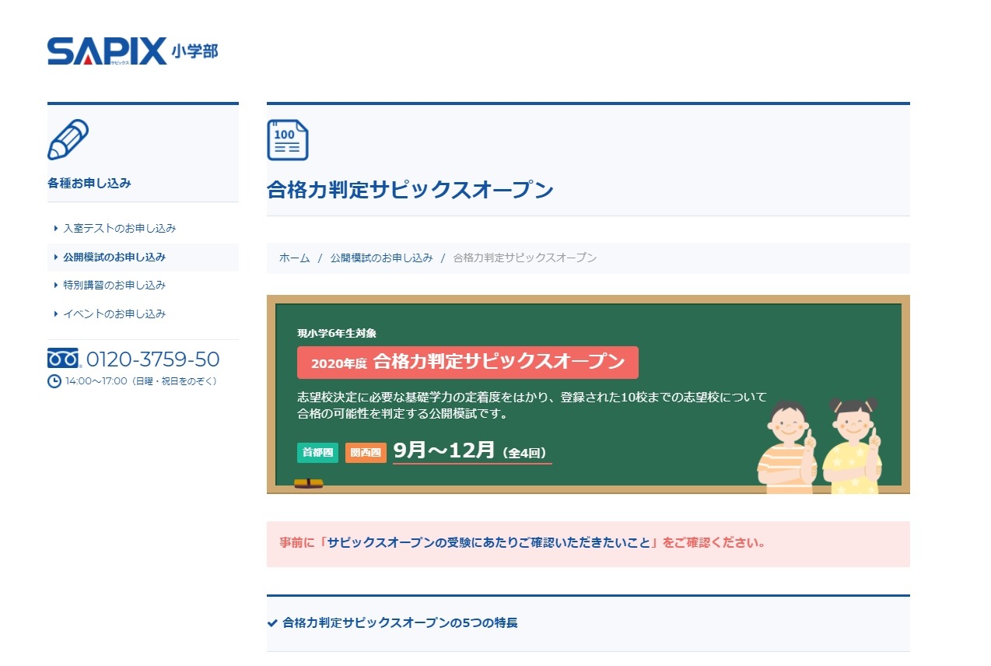
Task: Click the orange 関西圏 badge
Action: pyautogui.click(x=366, y=452)
